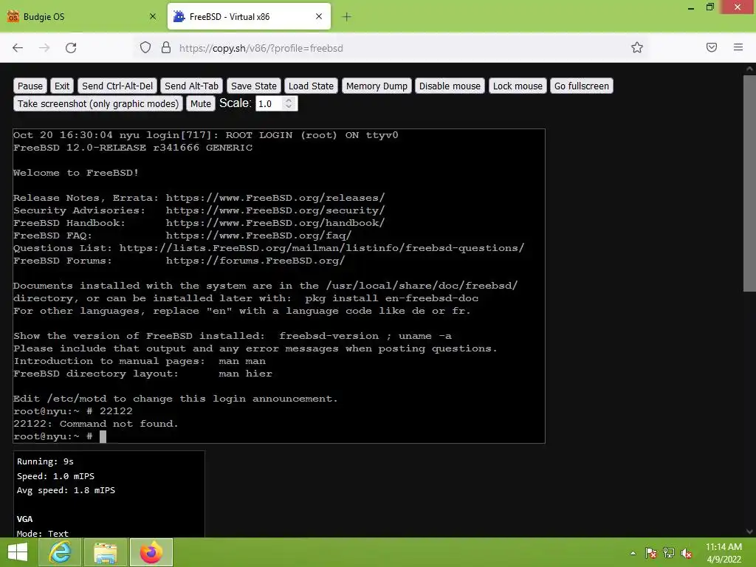Pause the emulator
This screenshot has width=756, height=567.
click(30, 86)
